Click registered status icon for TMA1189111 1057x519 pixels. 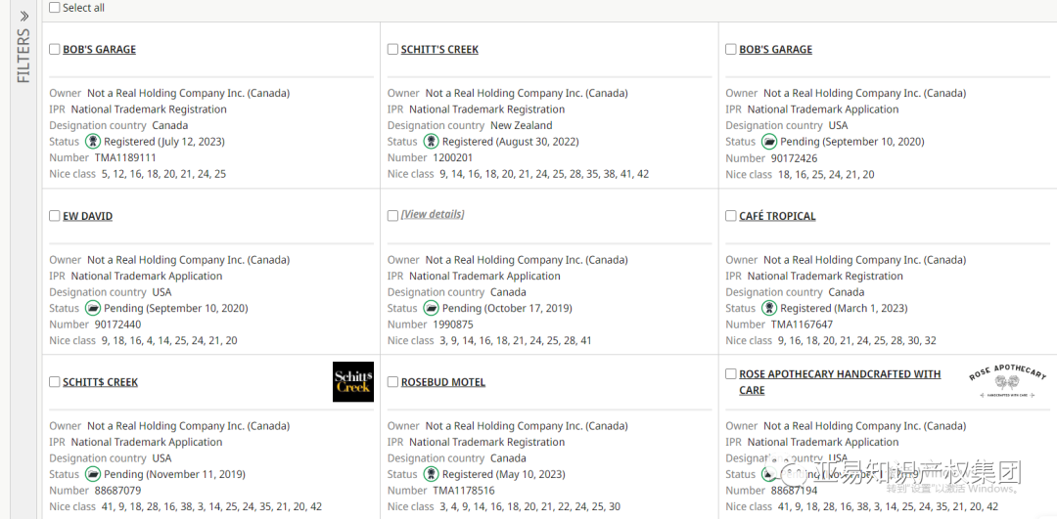93,142
